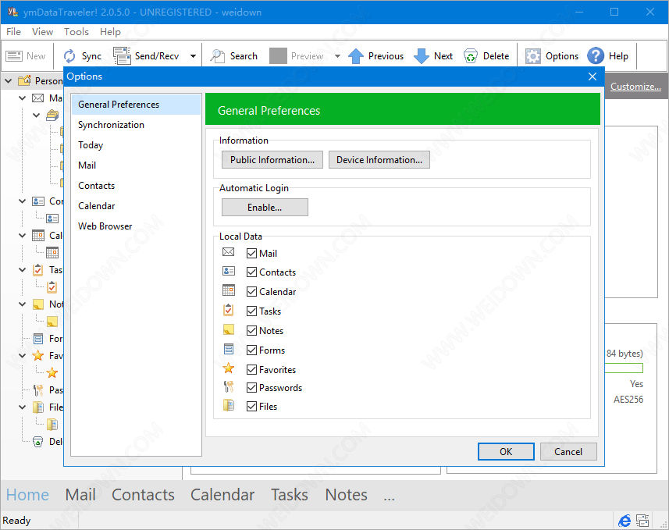
Task: Select Today options category
Action: coord(136,145)
